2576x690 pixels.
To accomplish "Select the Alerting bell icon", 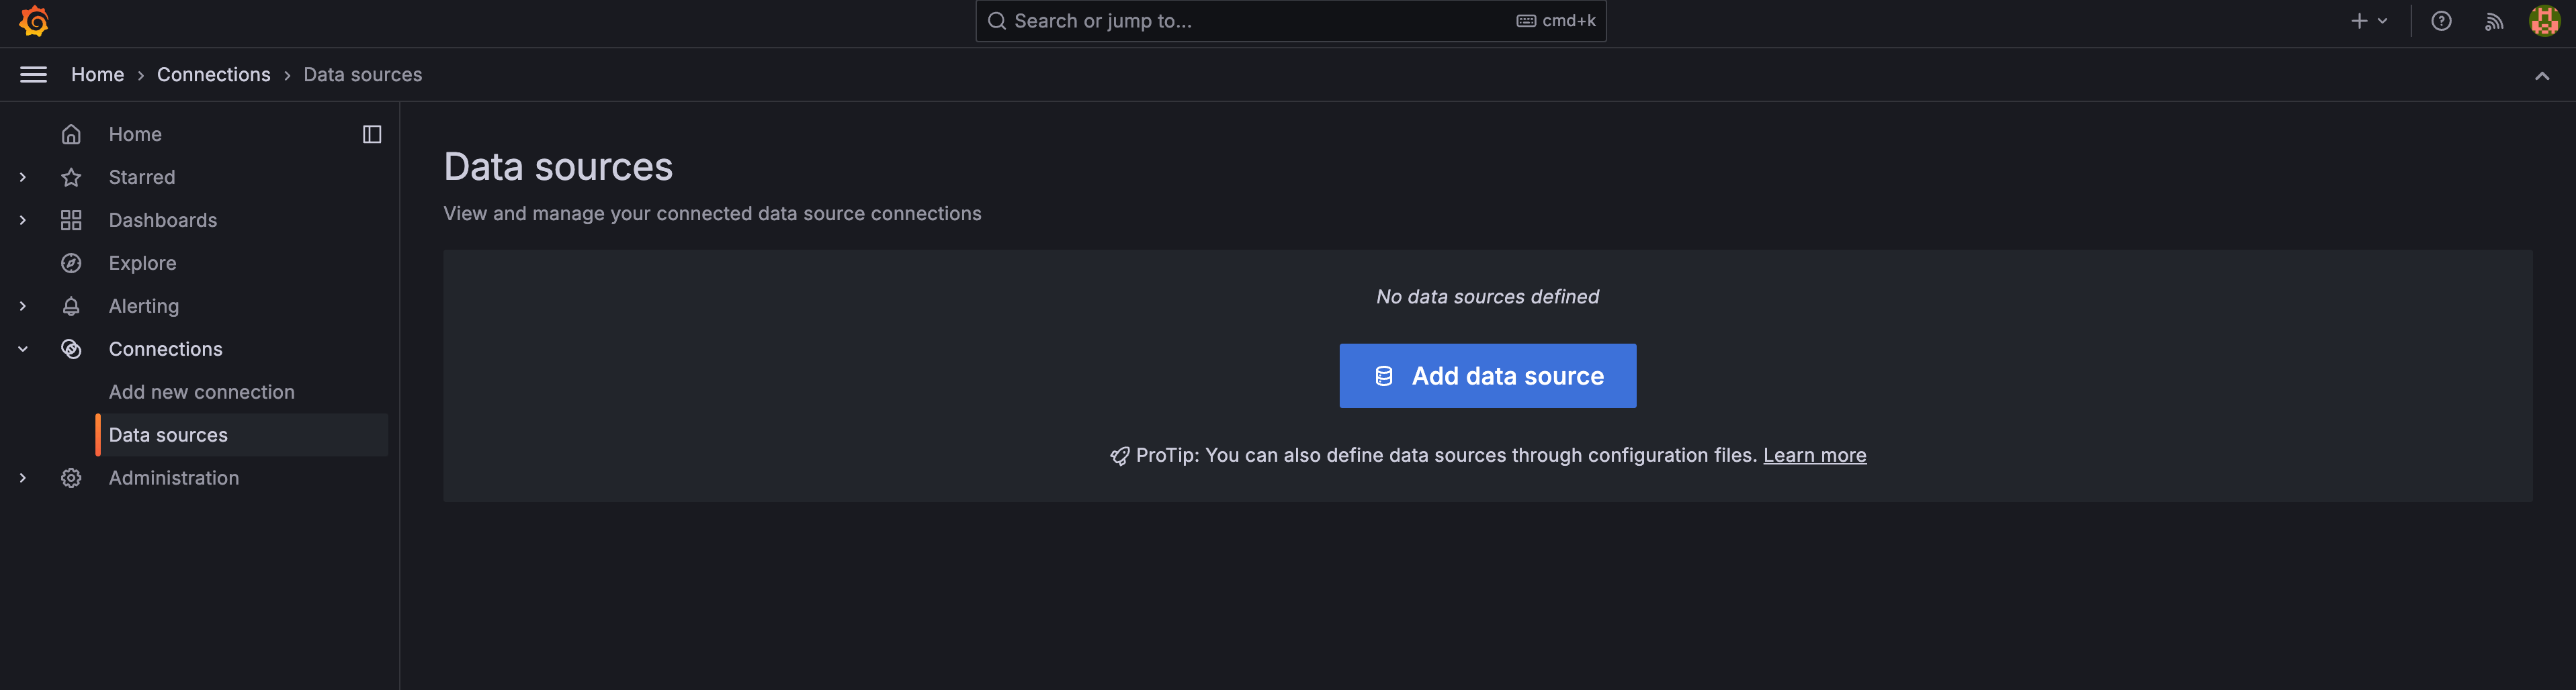I will [x=71, y=305].
